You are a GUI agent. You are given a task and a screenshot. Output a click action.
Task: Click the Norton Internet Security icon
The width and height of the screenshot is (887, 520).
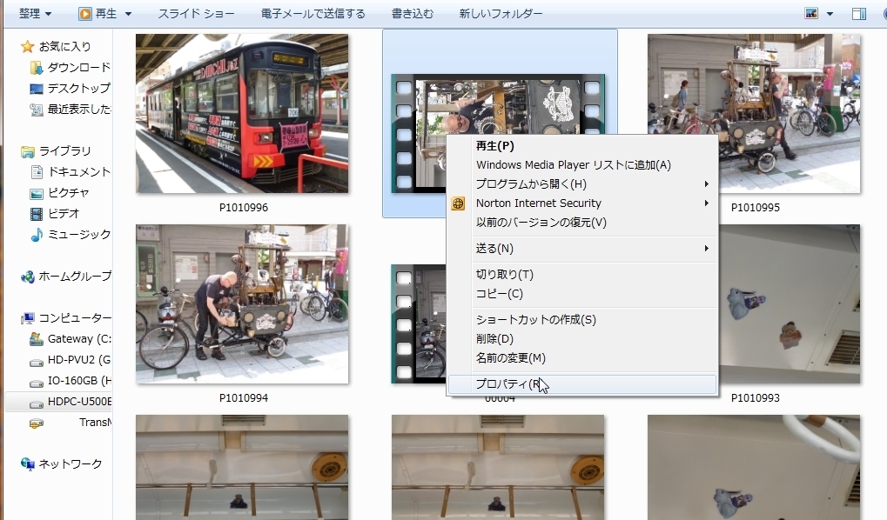[458, 203]
